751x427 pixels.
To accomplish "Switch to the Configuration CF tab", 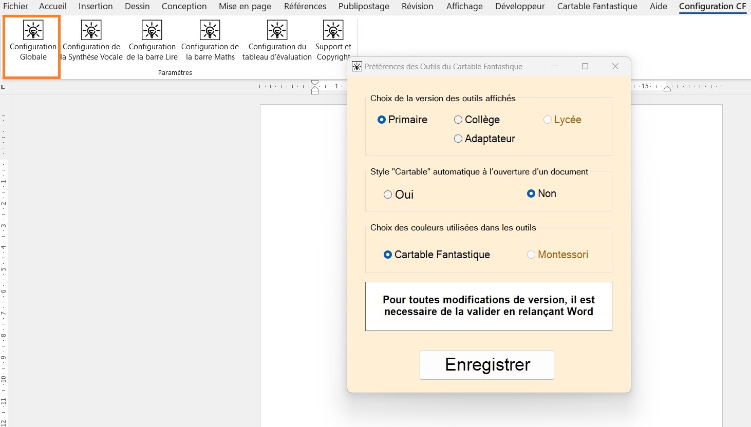I will tap(712, 6).
